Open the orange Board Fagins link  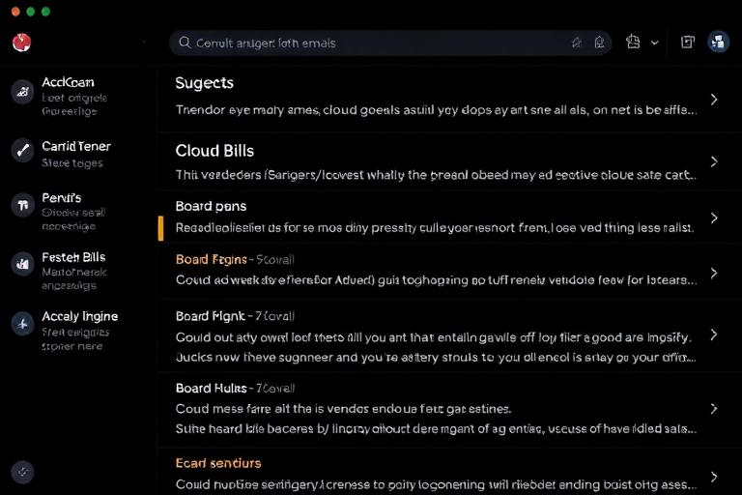[211, 259]
